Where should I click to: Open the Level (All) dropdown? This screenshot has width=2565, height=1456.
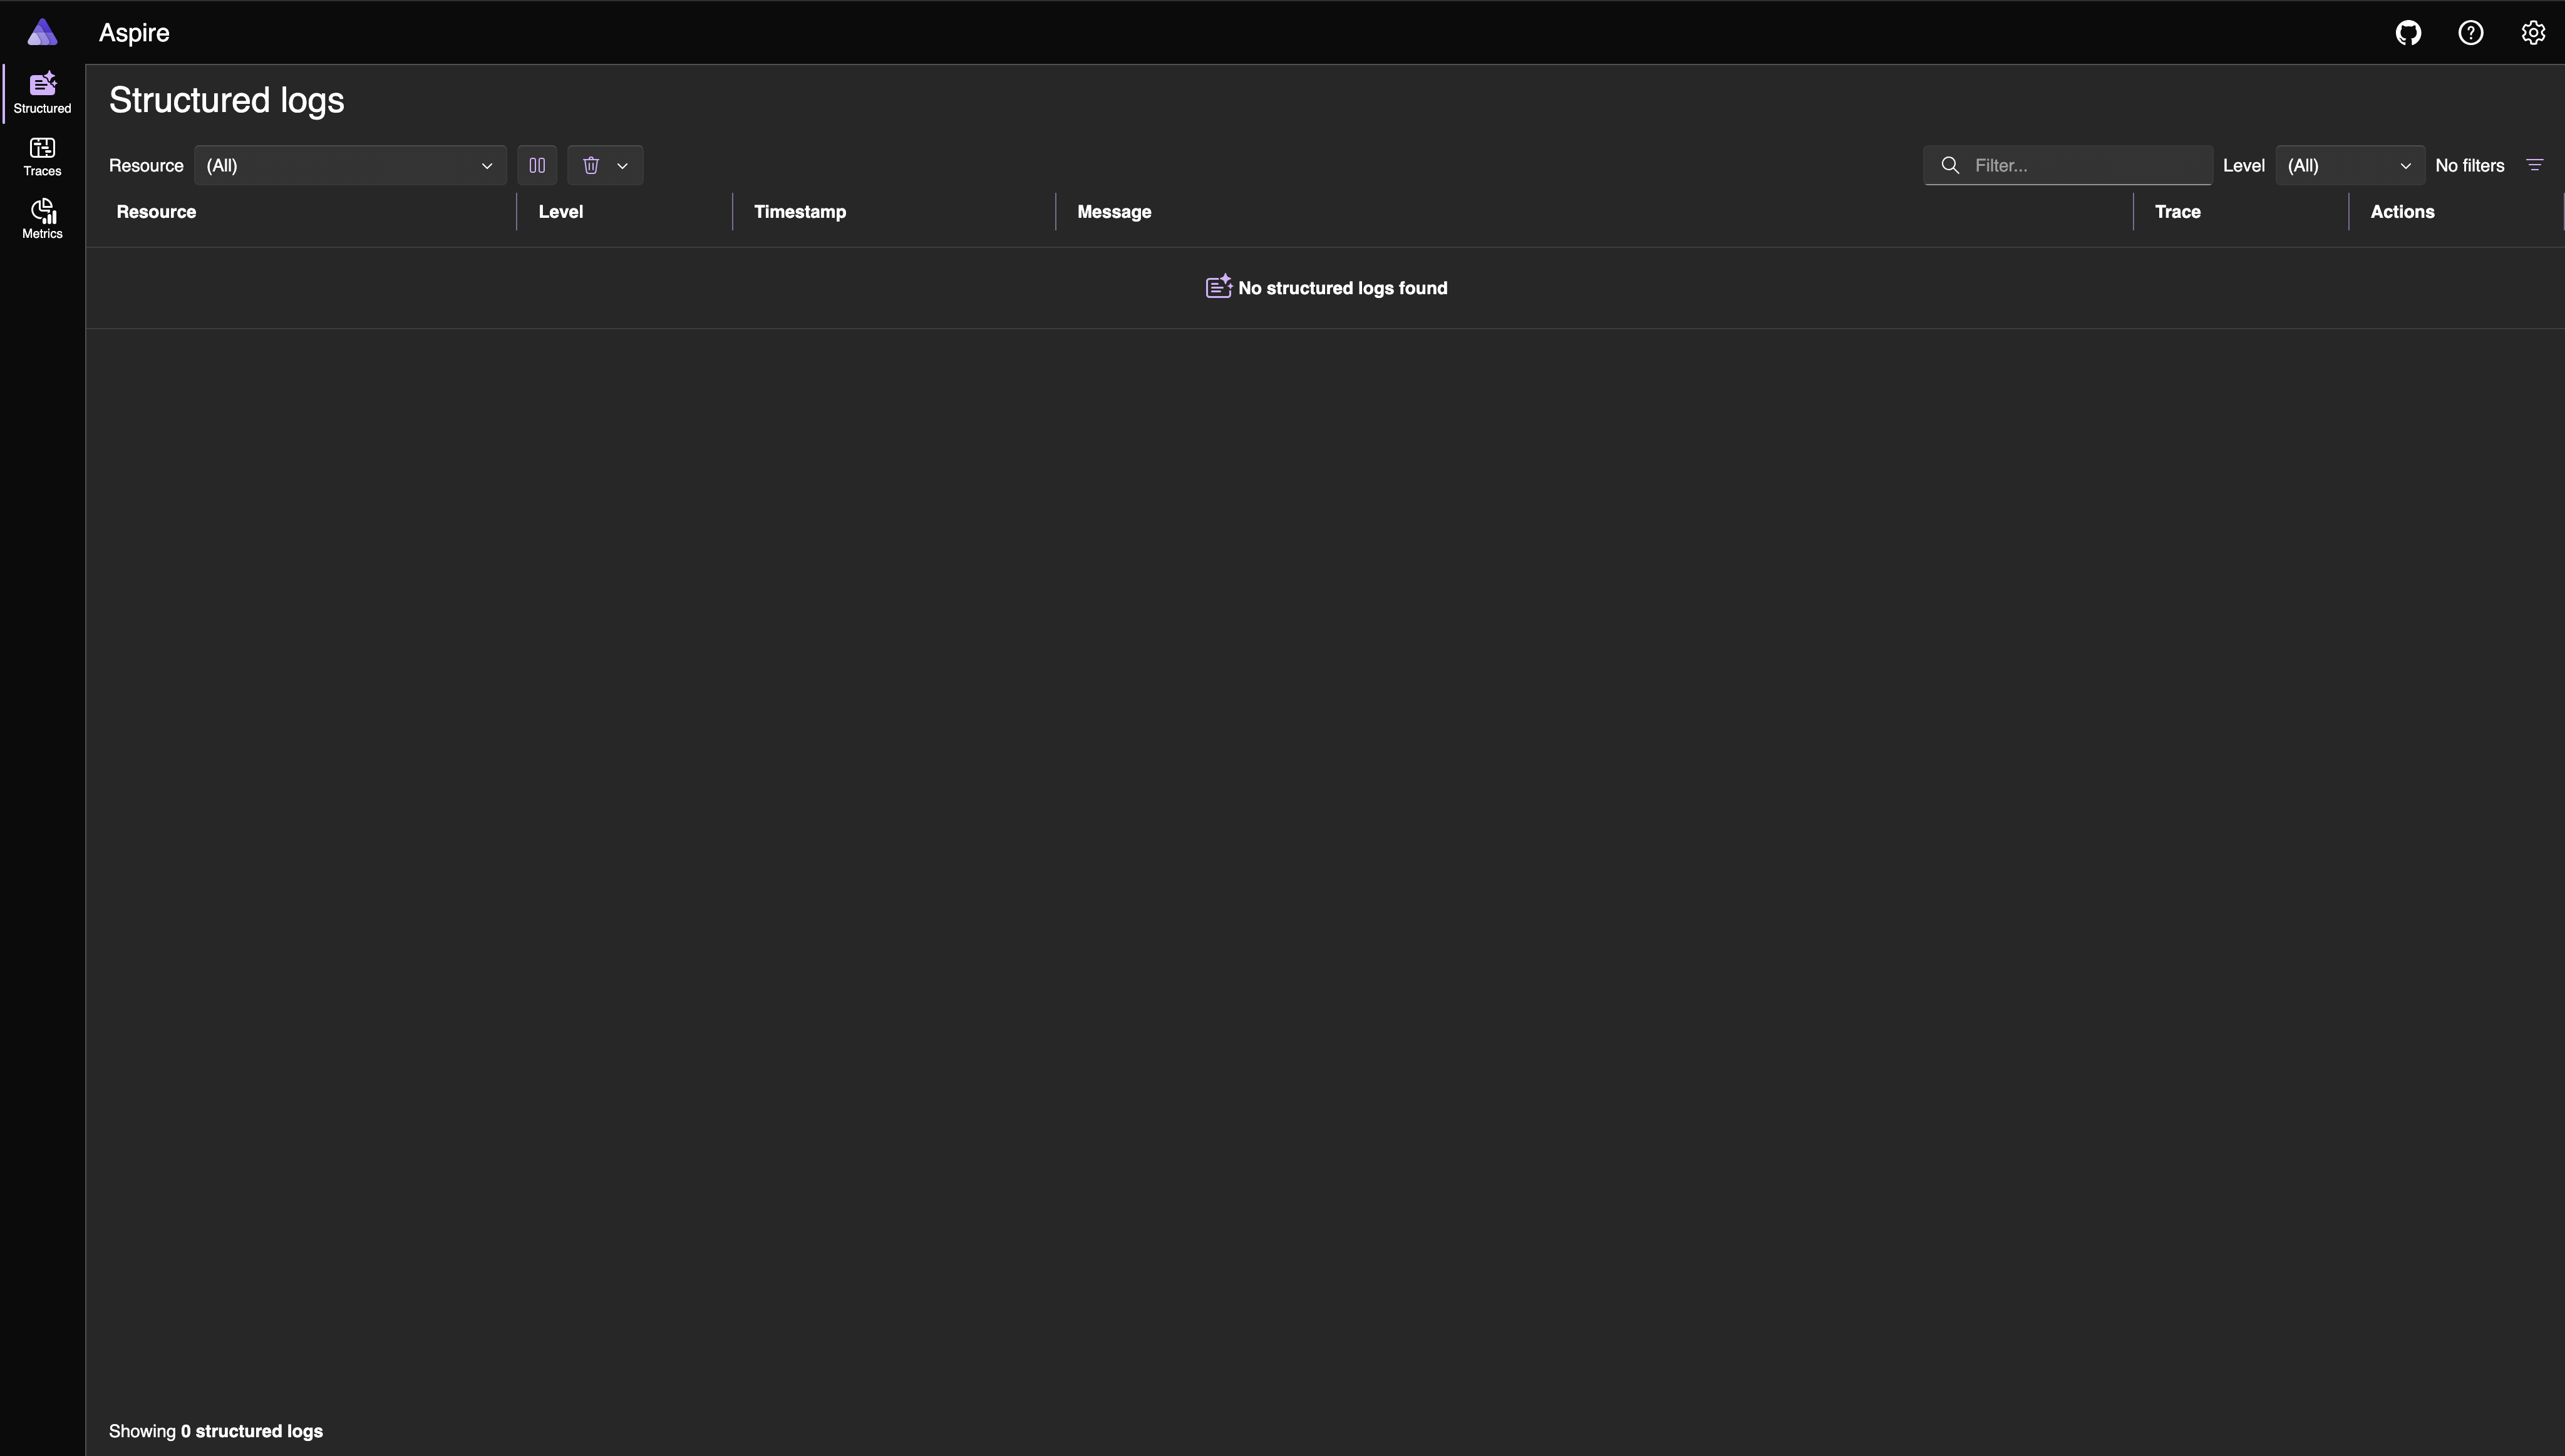click(2349, 165)
